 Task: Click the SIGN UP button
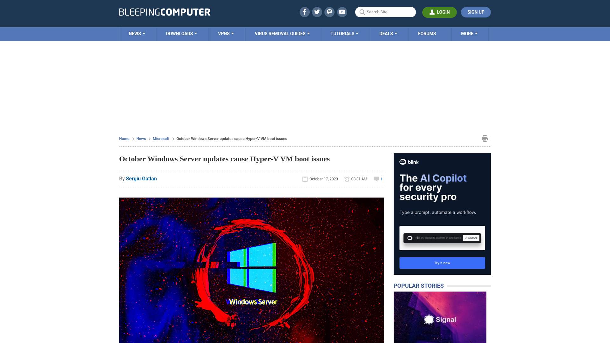point(476,12)
